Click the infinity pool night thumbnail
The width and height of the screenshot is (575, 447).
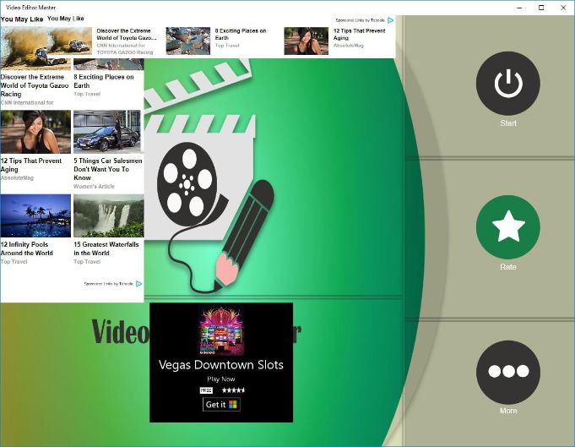point(35,215)
